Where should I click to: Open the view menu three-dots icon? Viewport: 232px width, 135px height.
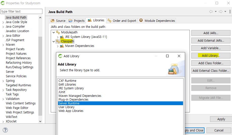point(230,12)
